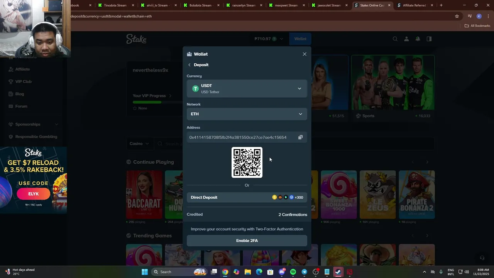Next arrow for Continue Playing carousel
Image resolution: width=494 pixels, height=278 pixels.
427,162
